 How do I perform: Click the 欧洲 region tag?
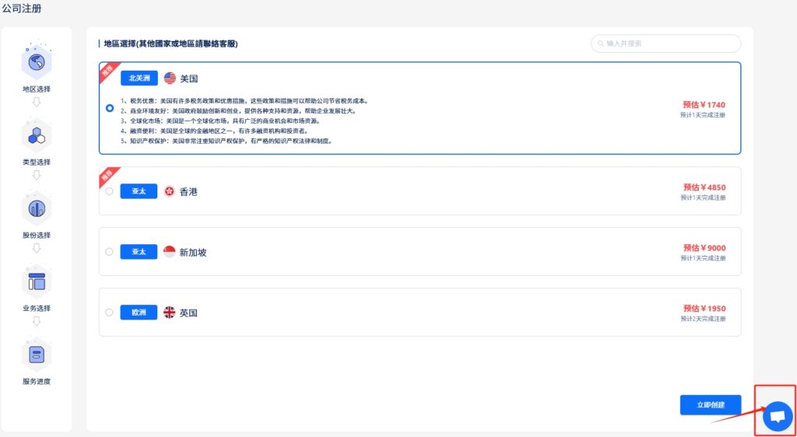pyautogui.click(x=139, y=312)
